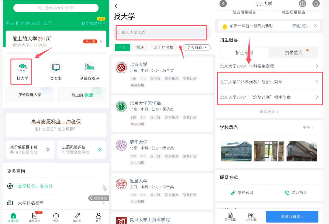
Task: Expand 查看更多 under 招生概要
Action: 269,112
